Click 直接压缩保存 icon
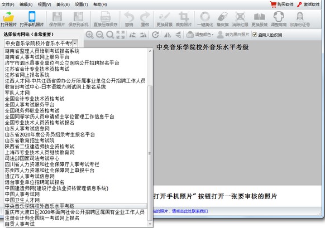The height and width of the screenshot is (228, 325). click(106, 19)
